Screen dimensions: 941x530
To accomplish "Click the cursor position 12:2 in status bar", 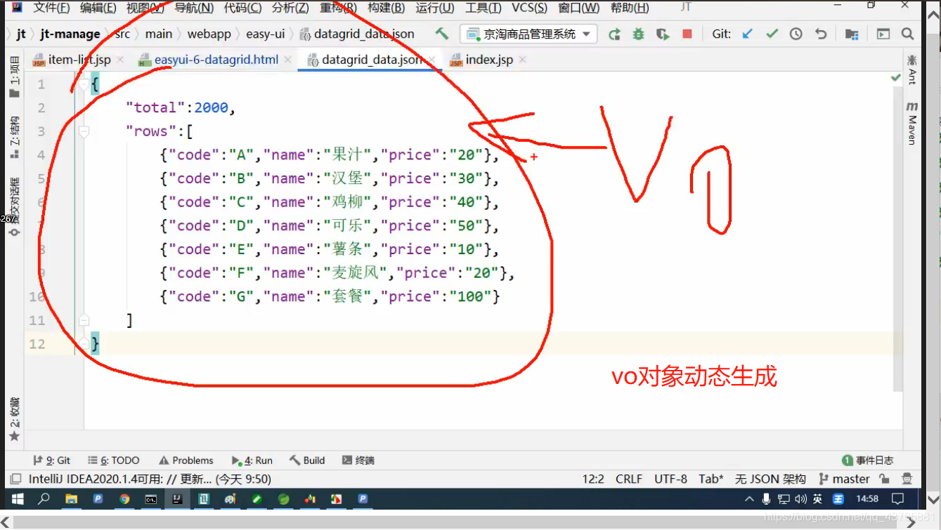I will 593,479.
